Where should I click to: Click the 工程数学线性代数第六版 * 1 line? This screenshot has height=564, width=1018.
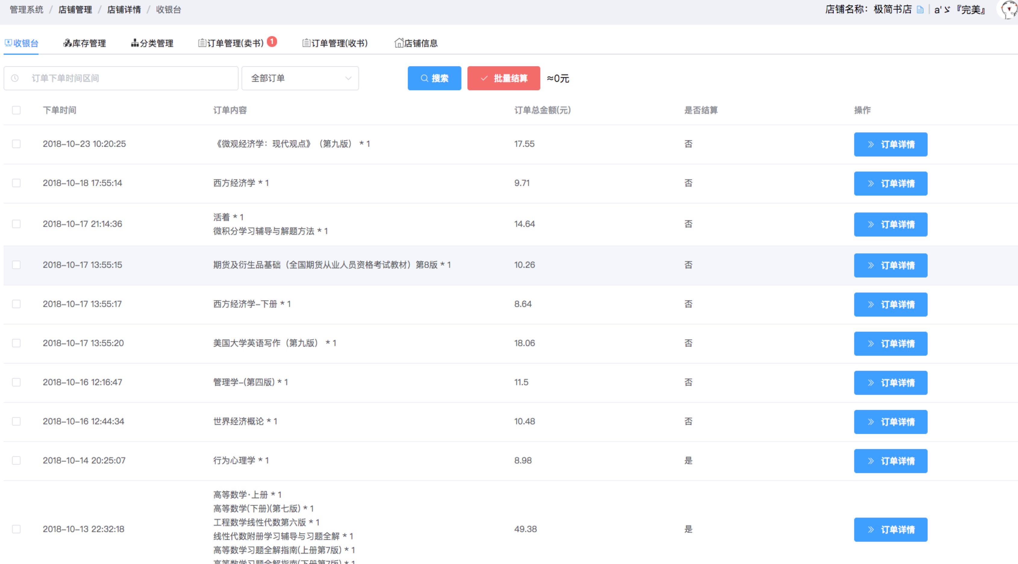pyautogui.click(x=266, y=522)
